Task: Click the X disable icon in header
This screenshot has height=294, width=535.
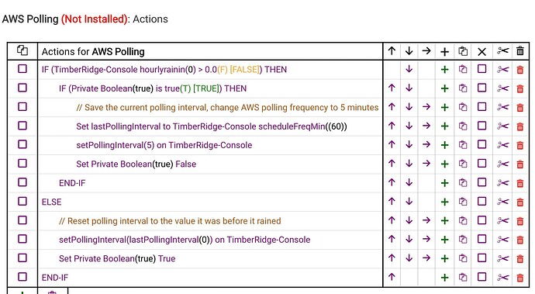Action: pyautogui.click(x=481, y=51)
